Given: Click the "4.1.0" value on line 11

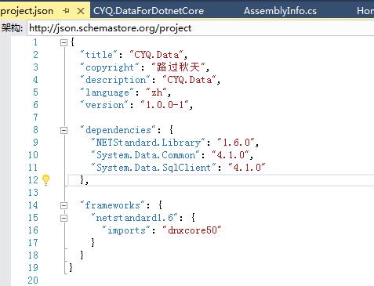Looking at the screenshot, I should click(247, 168).
